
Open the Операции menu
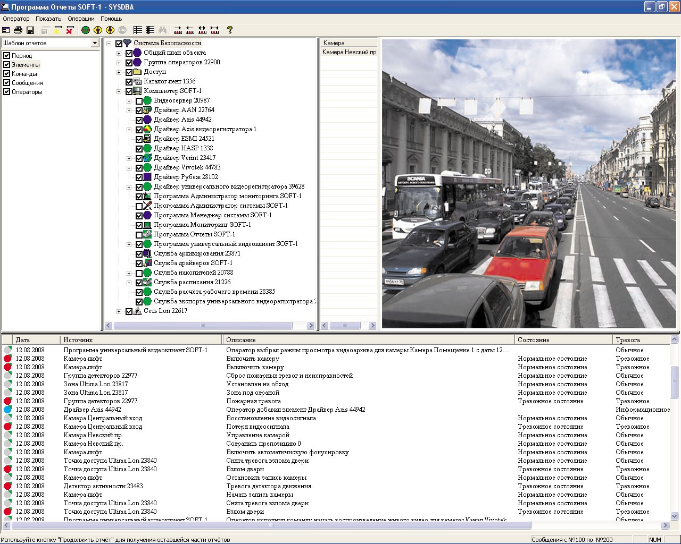81,19
